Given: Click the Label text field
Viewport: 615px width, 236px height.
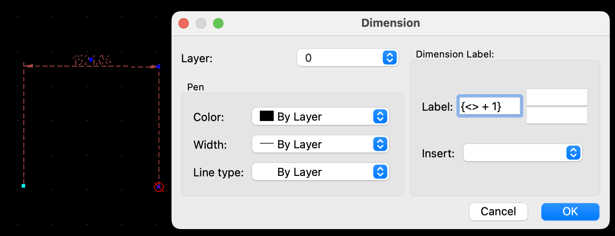Looking at the screenshot, I should (x=489, y=106).
